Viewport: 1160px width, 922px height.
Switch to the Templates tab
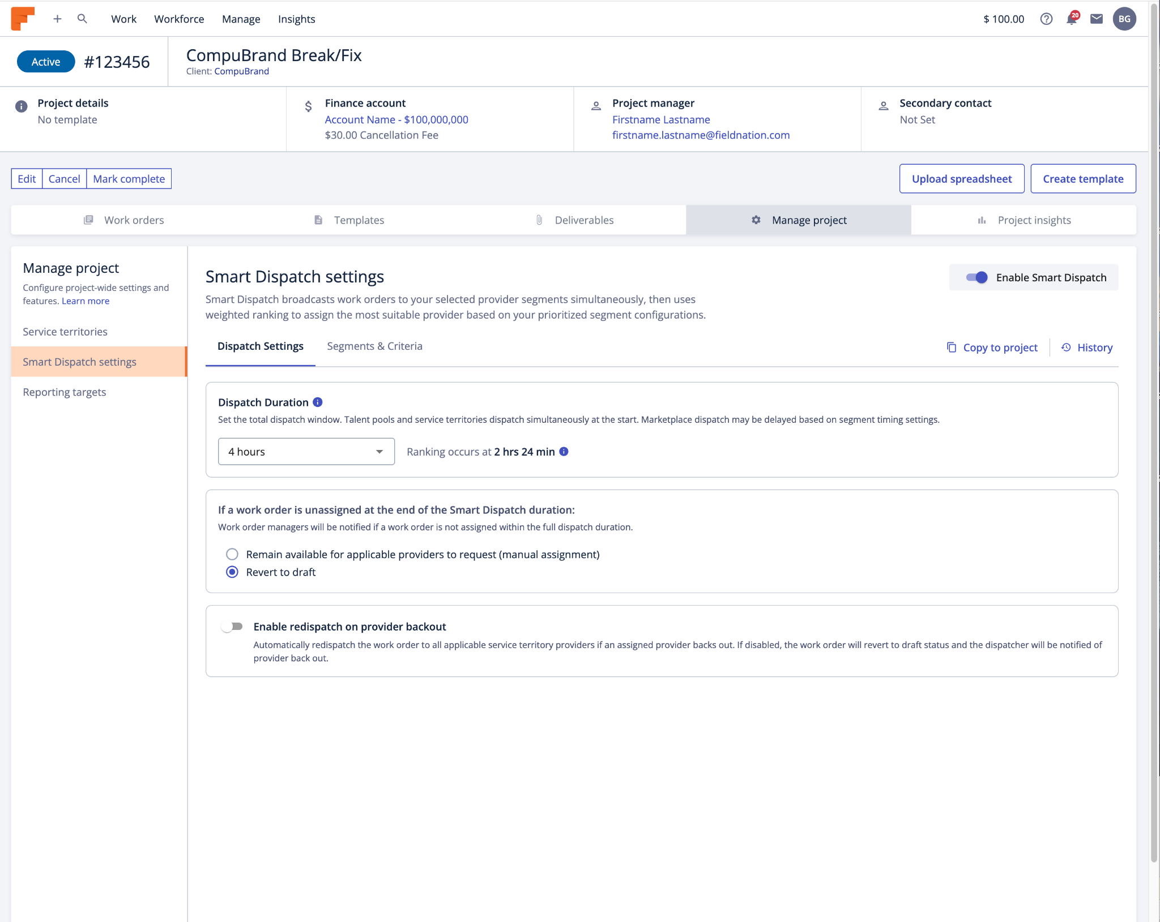pyautogui.click(x=348, y=220)
